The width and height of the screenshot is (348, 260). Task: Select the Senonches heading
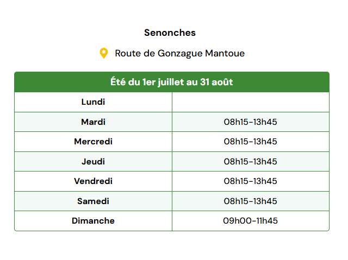[170, 33]
